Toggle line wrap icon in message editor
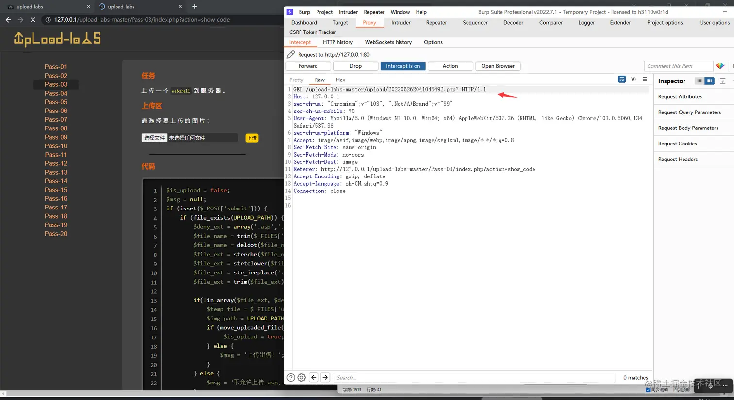 point(621,79)
